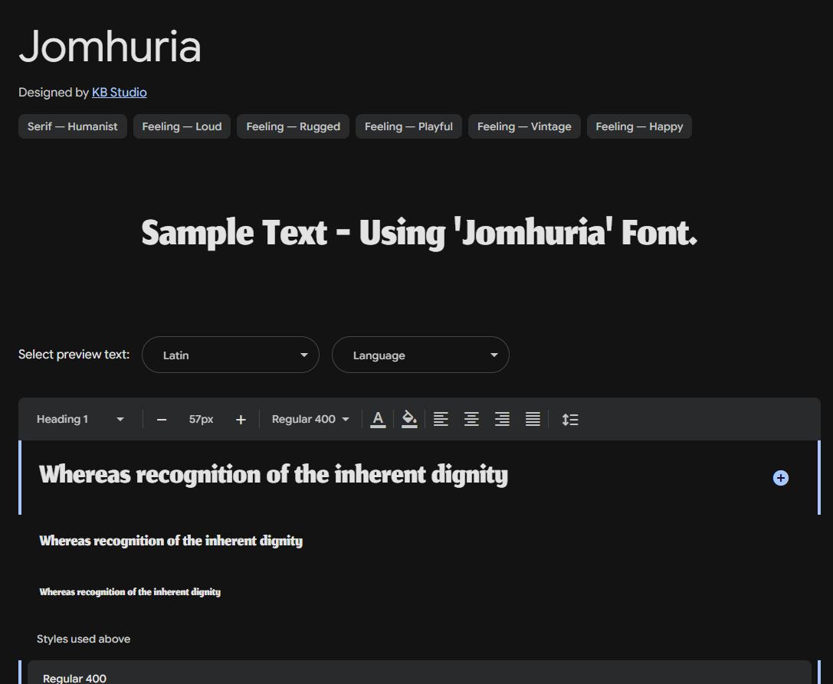Screen dimensions: 833x684
Task: Choose the Feeling — Playful tag
Action: 408,126
